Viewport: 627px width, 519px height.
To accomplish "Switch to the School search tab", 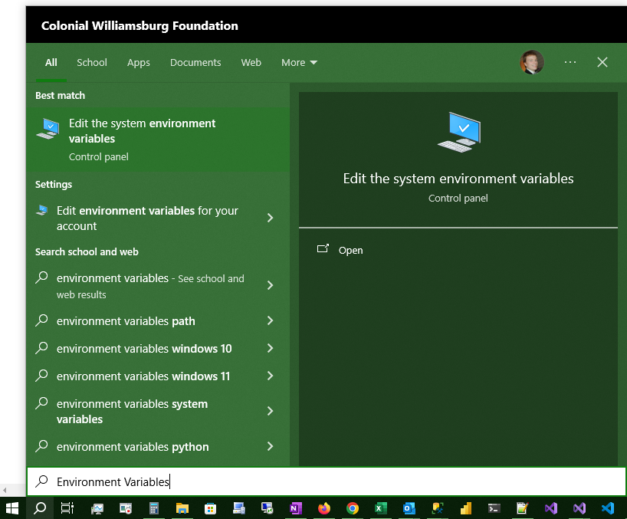I will pyautogui.click(x=92, y=62).
